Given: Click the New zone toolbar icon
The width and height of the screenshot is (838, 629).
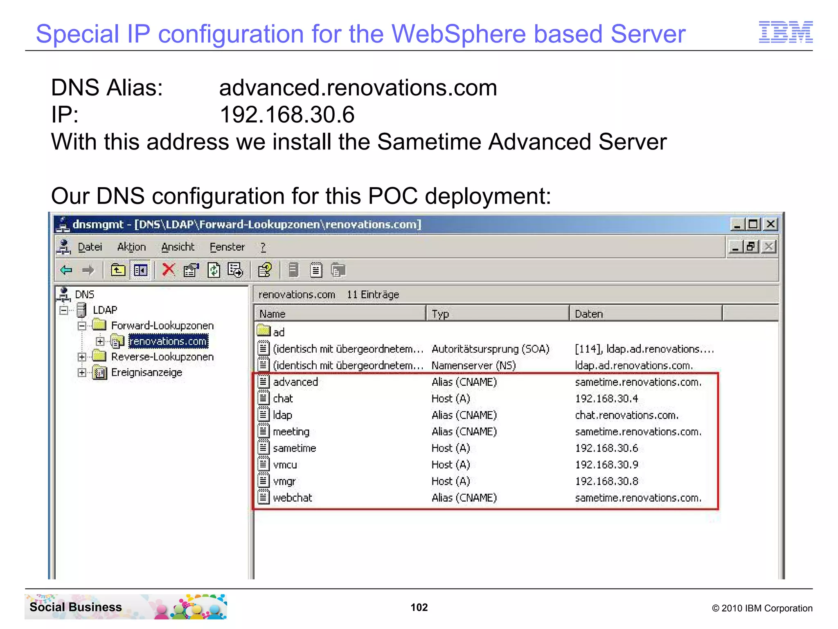Looking at the screenshot, I should coord(338,270).
